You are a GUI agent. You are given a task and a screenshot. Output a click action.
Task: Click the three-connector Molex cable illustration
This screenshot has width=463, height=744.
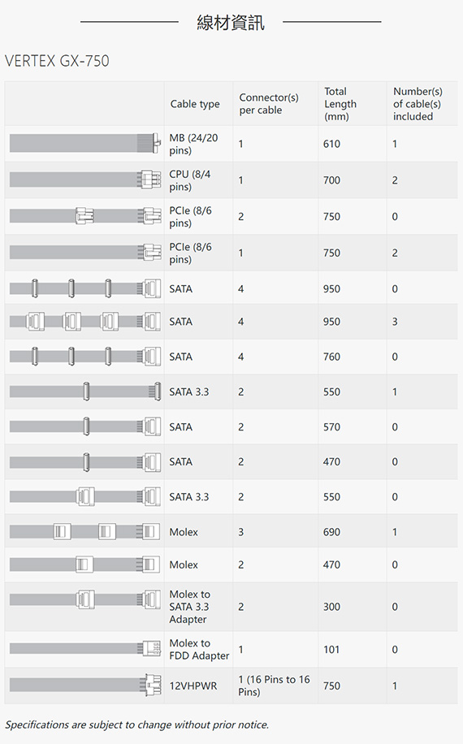[x=85, y=531]
